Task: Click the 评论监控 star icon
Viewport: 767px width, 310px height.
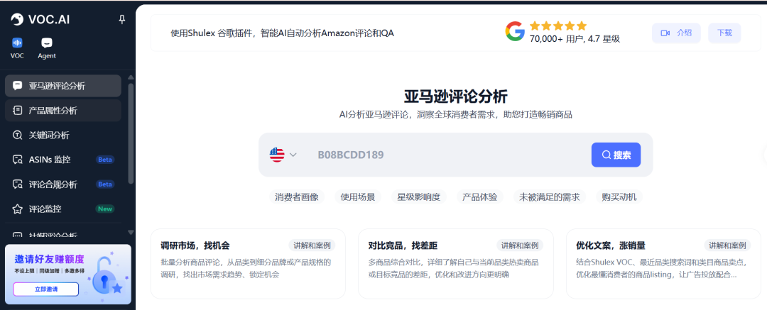Action: [18, 209]
